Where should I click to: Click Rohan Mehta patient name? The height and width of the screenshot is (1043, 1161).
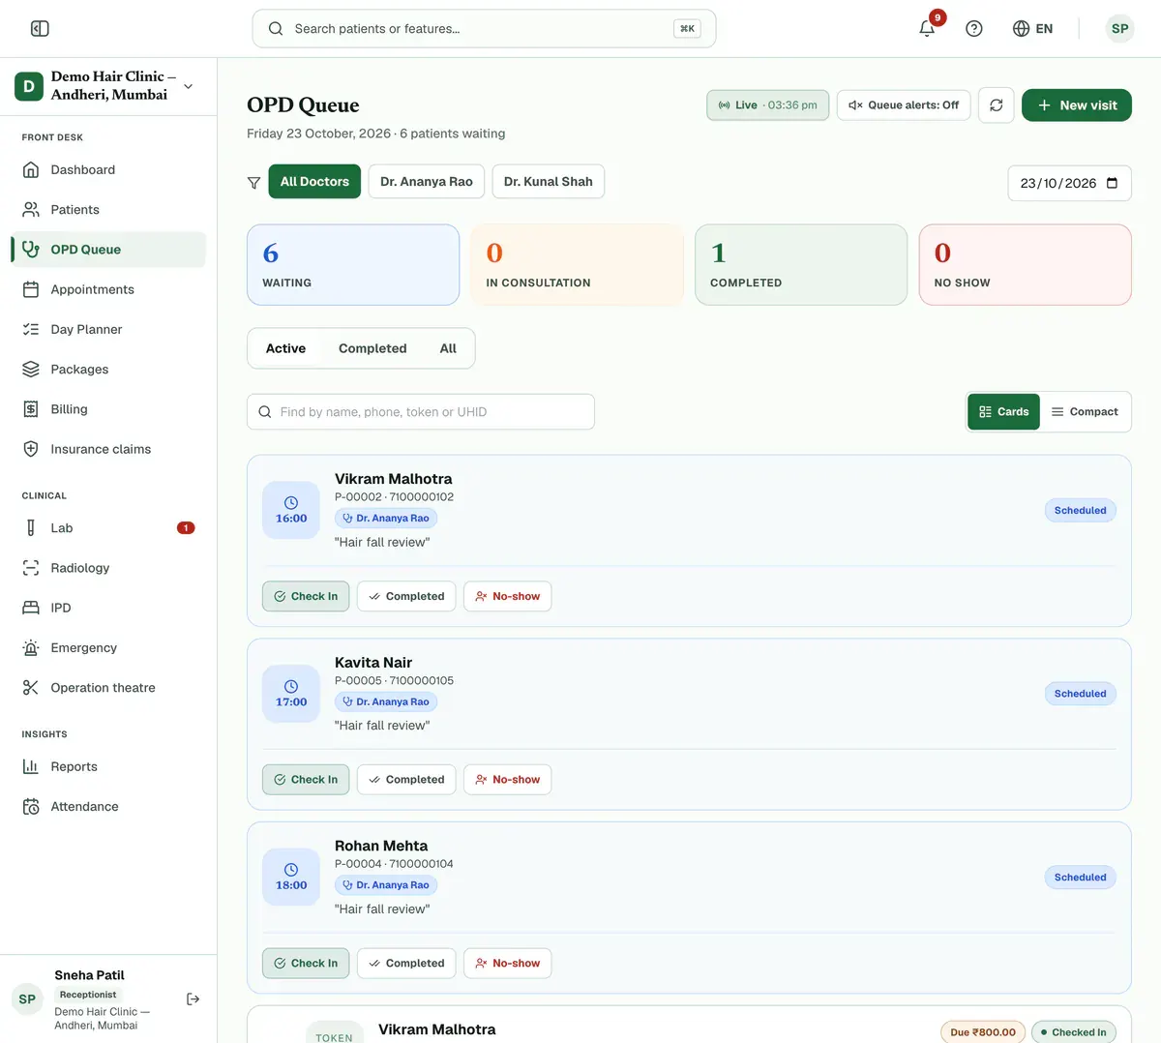pyautogui.click(x=381, y=846)
